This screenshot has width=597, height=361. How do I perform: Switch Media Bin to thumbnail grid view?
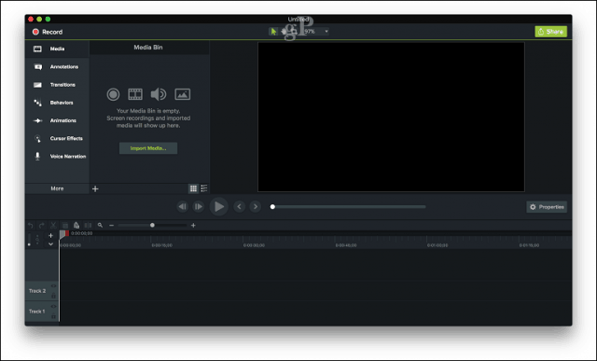[193, 188]
